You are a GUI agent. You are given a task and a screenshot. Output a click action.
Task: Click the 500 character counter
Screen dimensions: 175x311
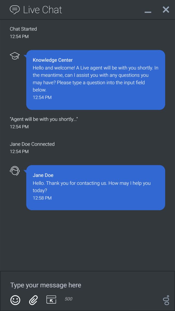69,299
